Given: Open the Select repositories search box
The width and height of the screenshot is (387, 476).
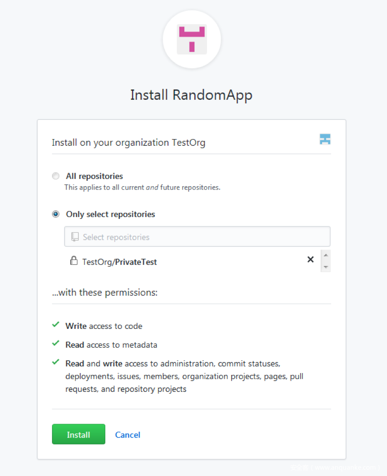Looking at the screenshot, I should (197, 237).
